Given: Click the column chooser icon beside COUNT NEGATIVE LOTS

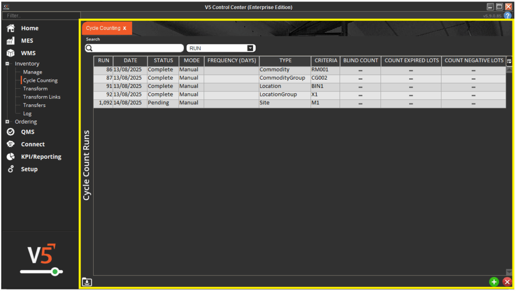Looking at the screenshot, I should pos(509,61).
